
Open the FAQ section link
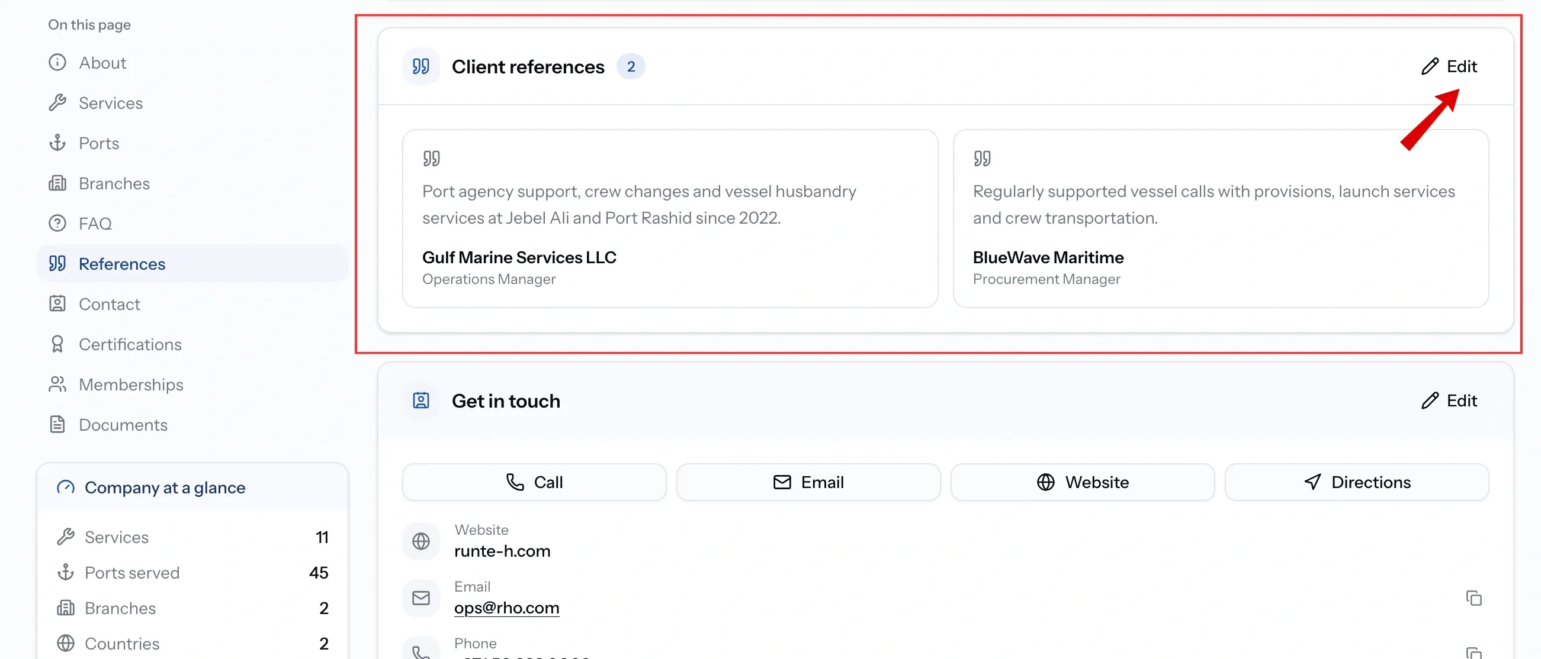pyautogui.click(x=192, y=223)
